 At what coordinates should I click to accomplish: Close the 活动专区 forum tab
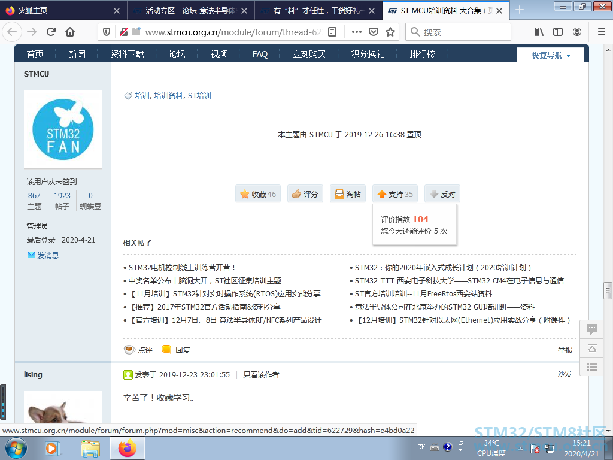pyautogui.click(x=244, y=11)
